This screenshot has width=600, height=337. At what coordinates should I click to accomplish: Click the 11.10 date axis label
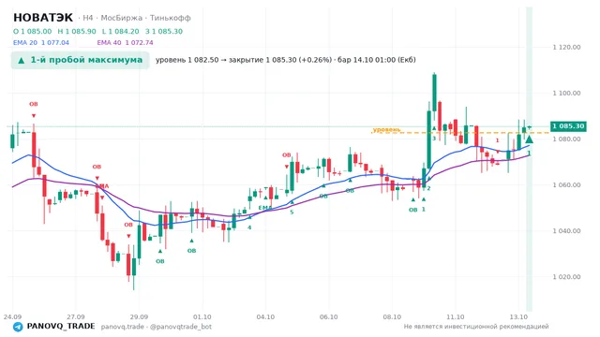click(455, 316)
